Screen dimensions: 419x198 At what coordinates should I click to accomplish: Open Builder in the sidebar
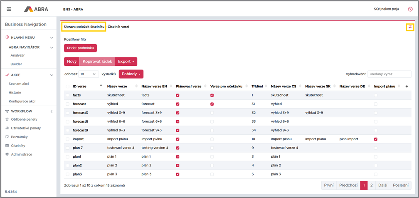click(16, 64)
